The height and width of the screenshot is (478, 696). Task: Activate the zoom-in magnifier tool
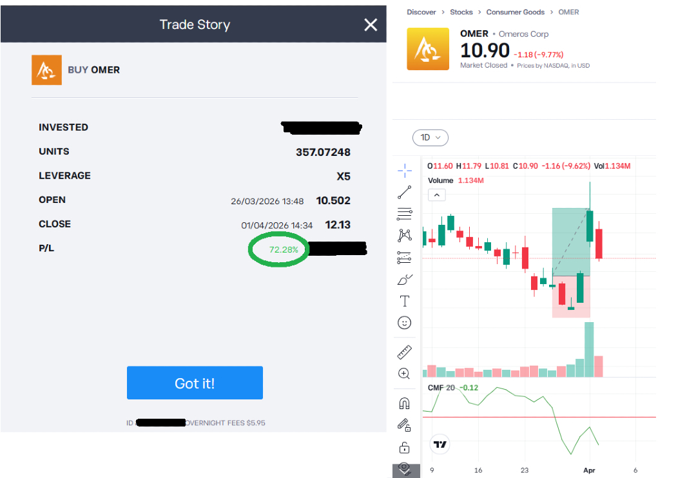click(x=405, y=373)
